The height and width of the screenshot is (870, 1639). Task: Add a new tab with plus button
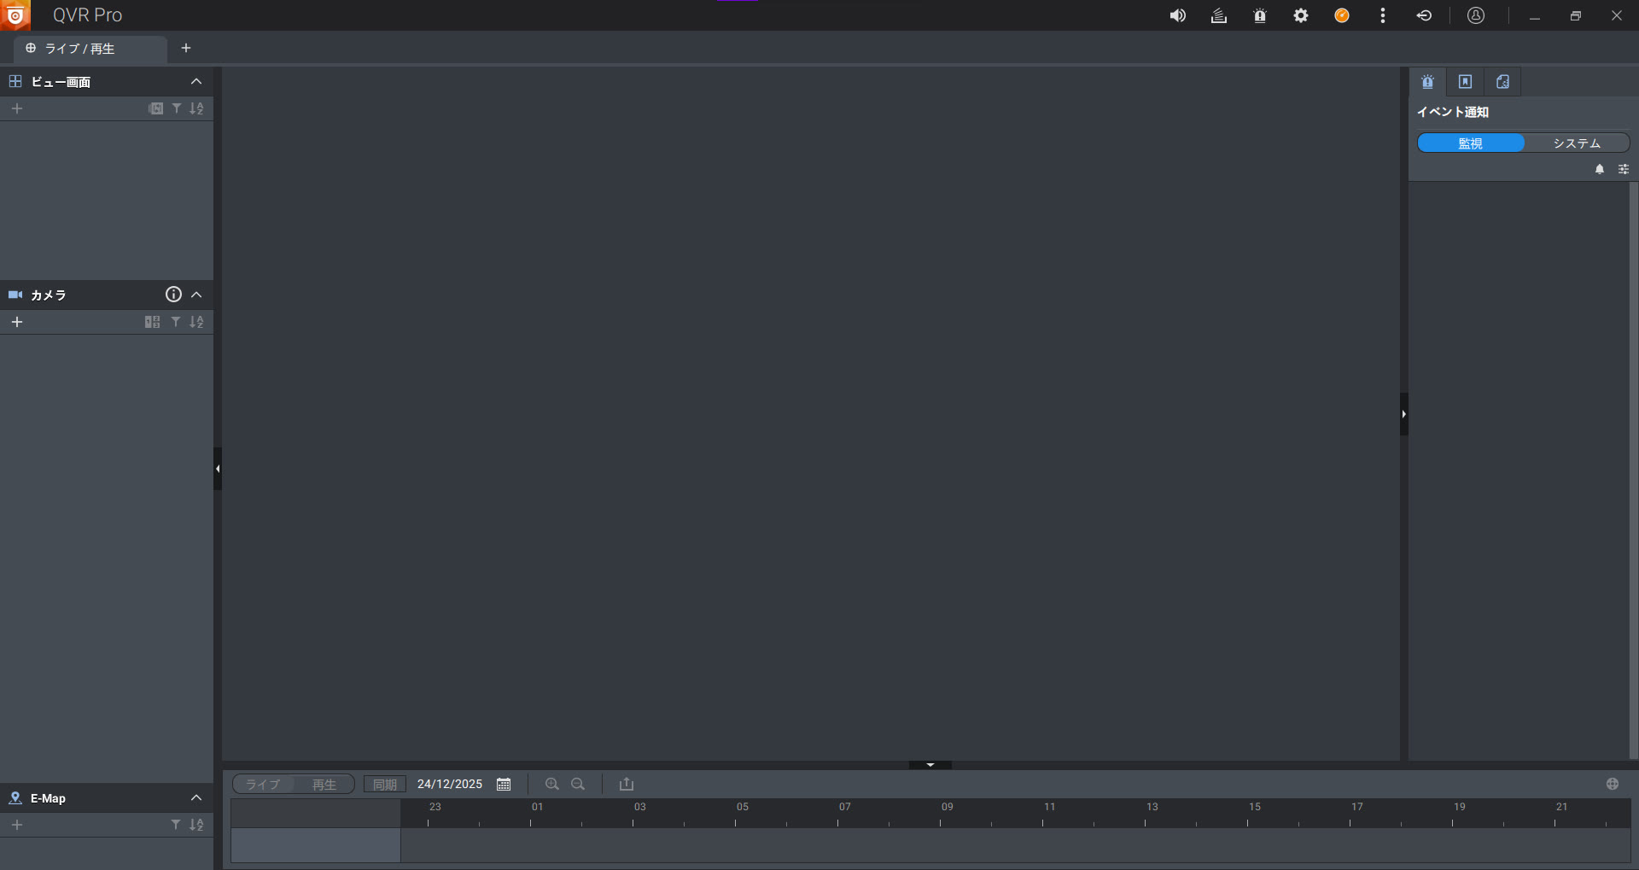click(x=186, y=48)
